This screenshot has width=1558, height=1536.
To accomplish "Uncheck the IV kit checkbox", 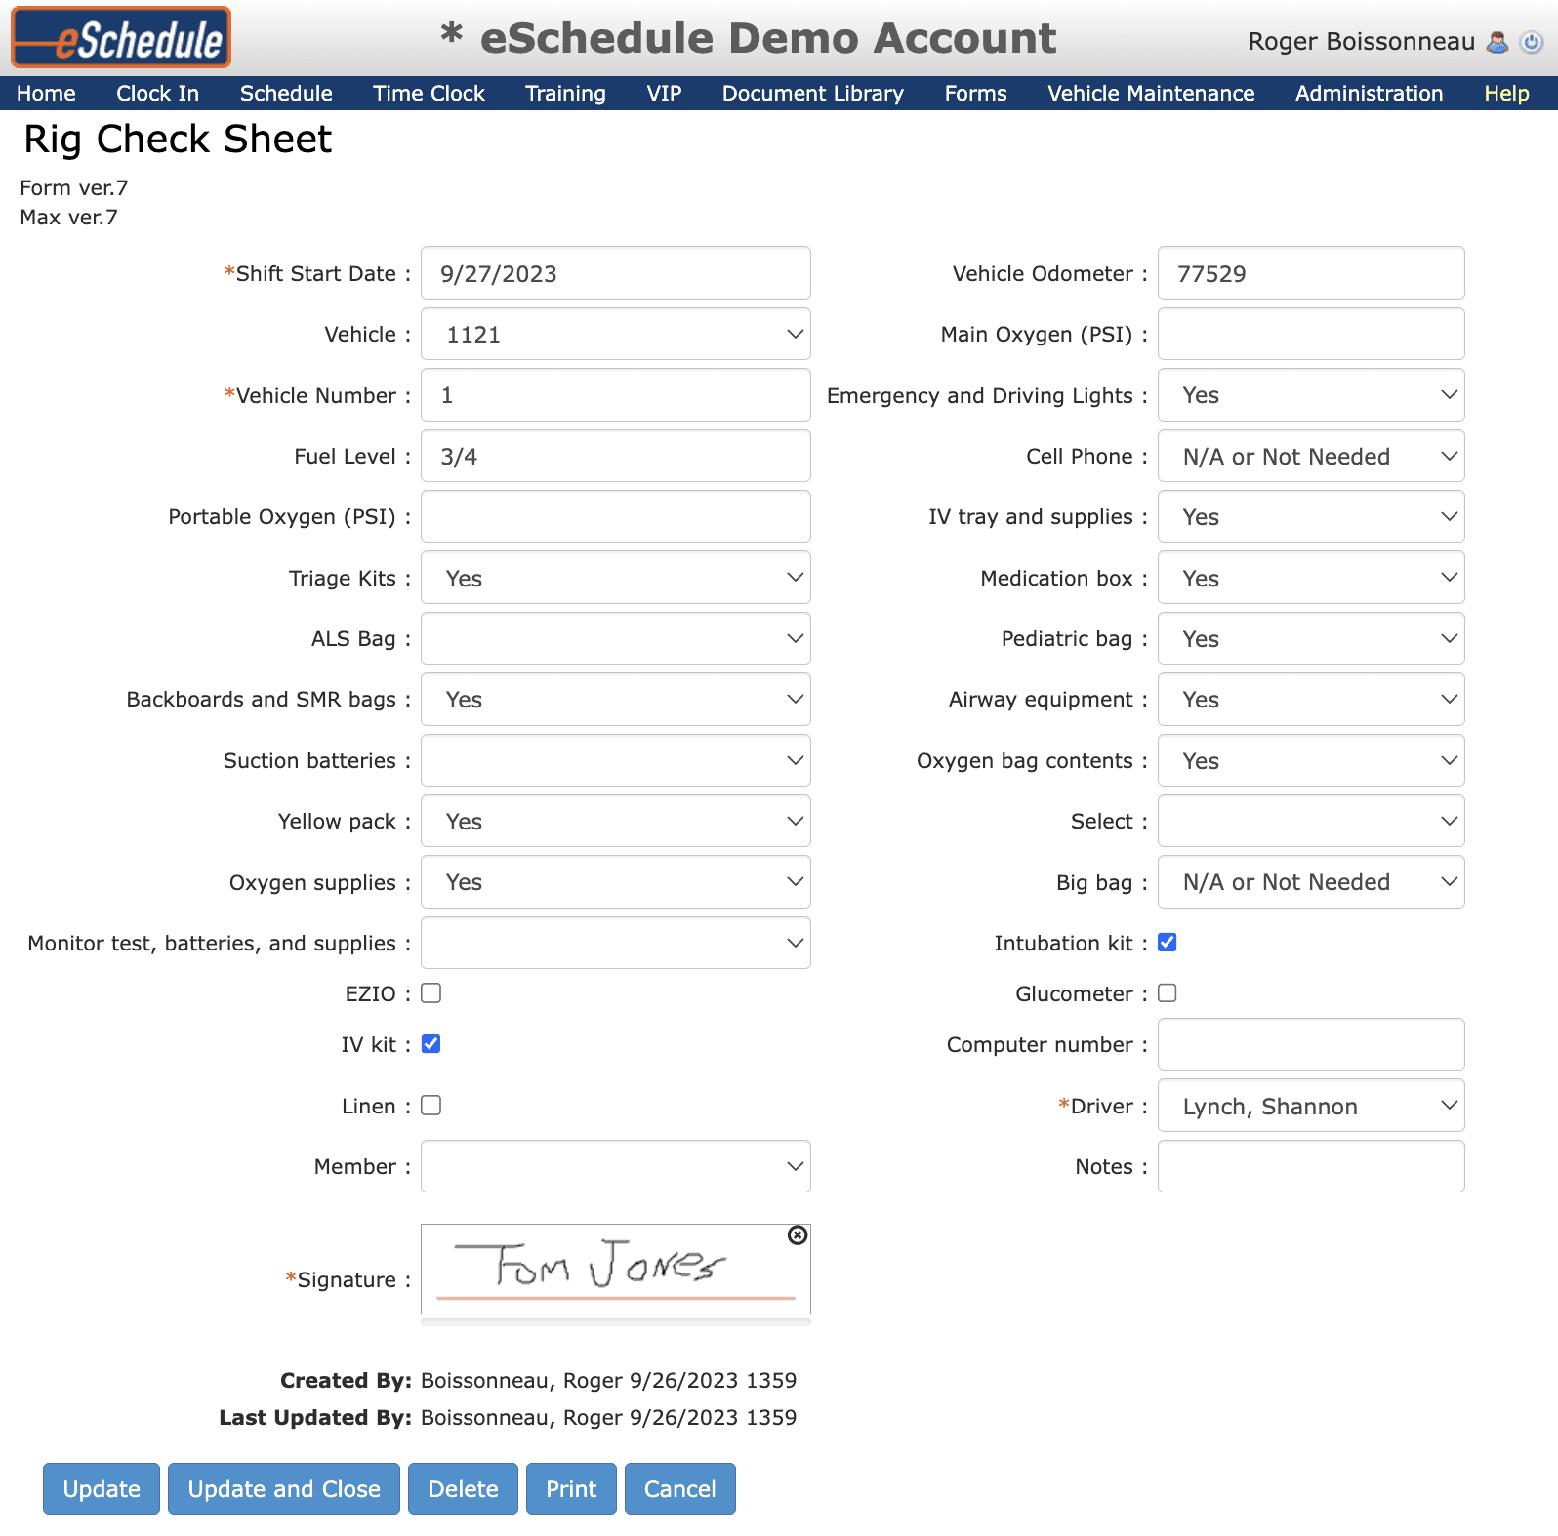I will 430,1044.
